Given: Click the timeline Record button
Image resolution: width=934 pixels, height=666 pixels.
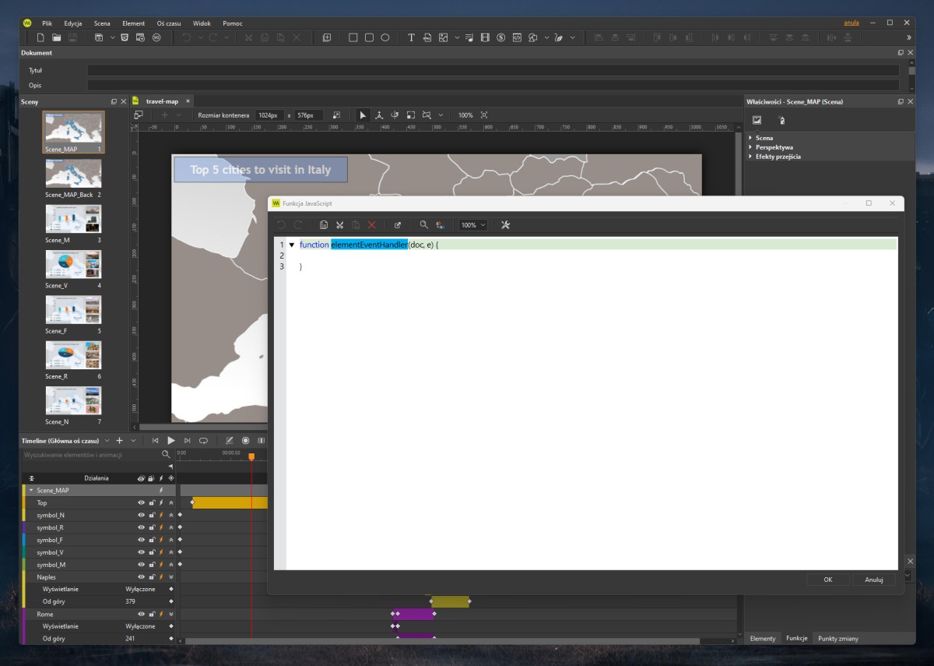Looking at the screenshot, I should [245, 441].
